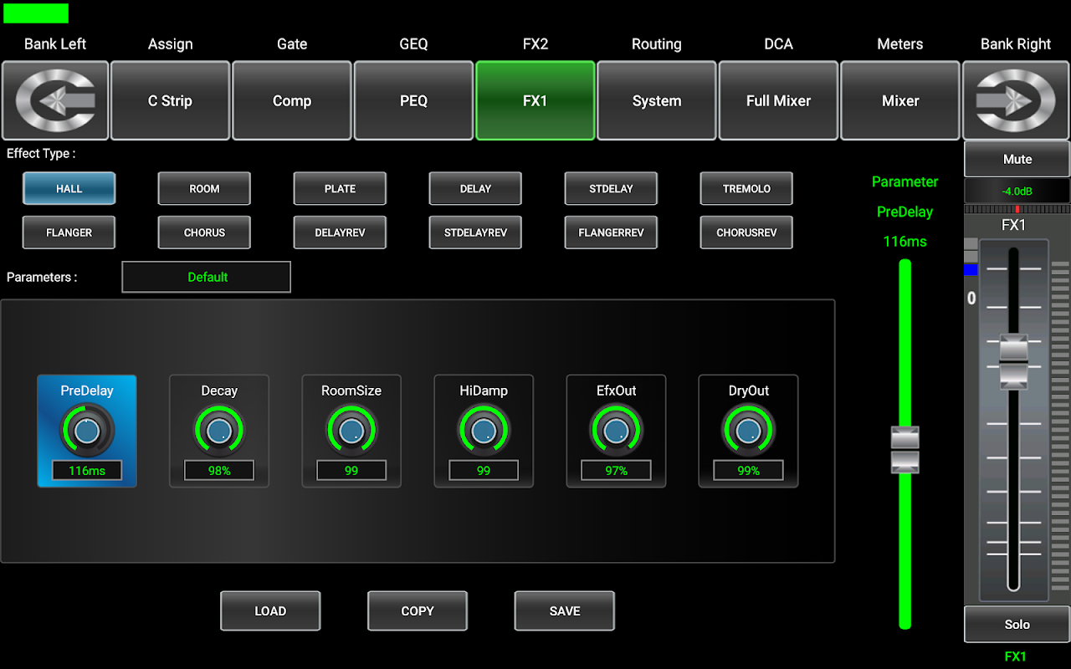Screen dimensions: 1071x669
Task: Click the 99 RoomSize value box
Action: point(351,471)
